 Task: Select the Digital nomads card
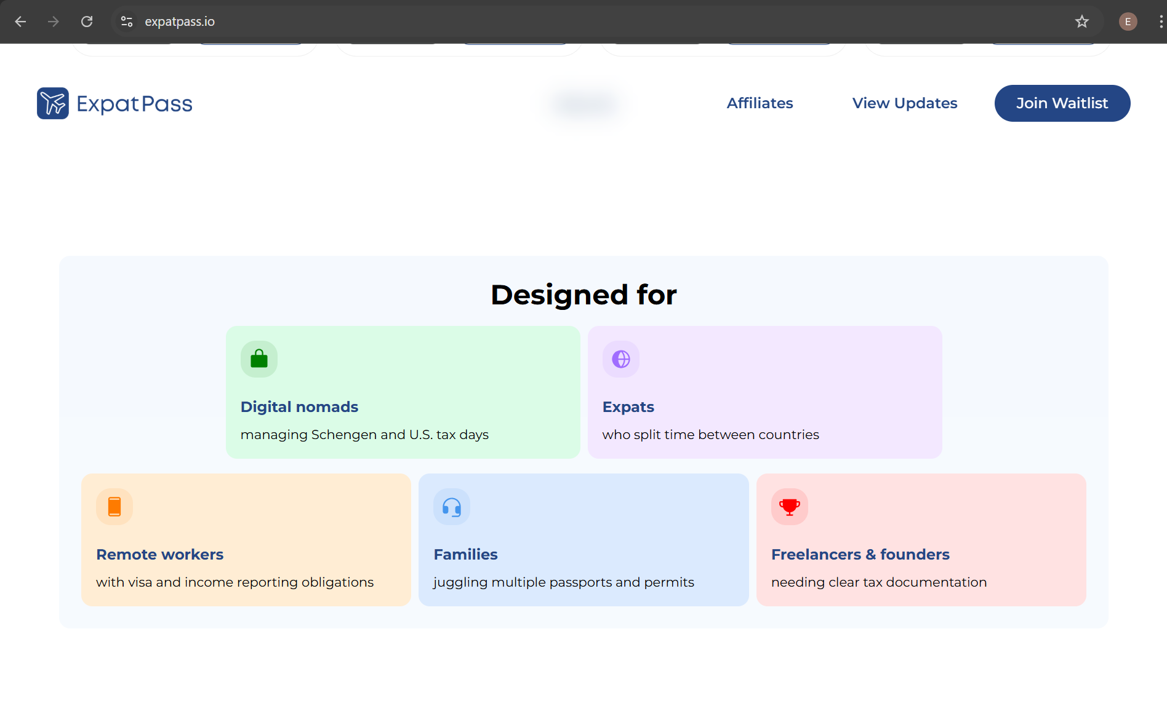pos(403,392)
